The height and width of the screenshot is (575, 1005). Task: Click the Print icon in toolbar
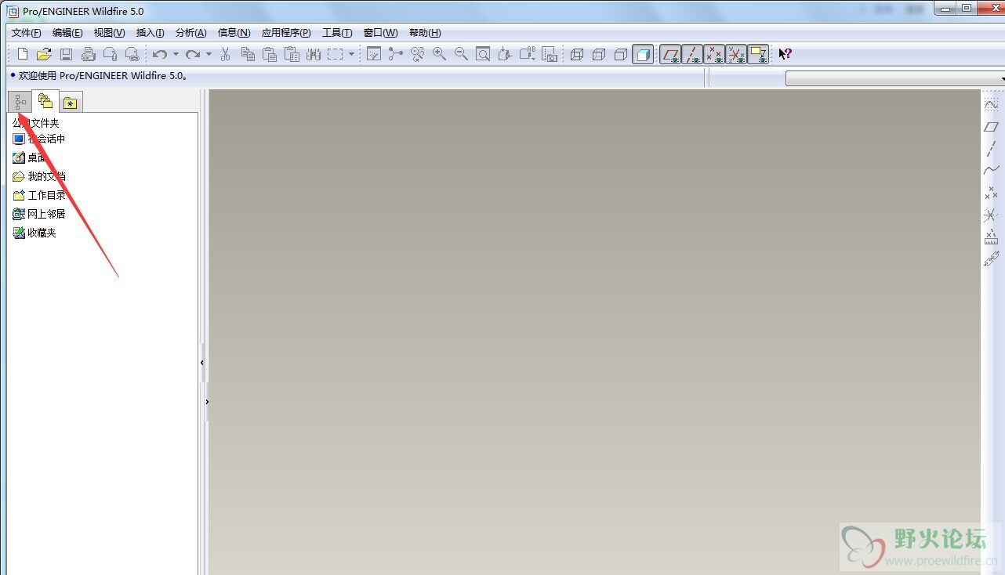[x=89, y=54]
